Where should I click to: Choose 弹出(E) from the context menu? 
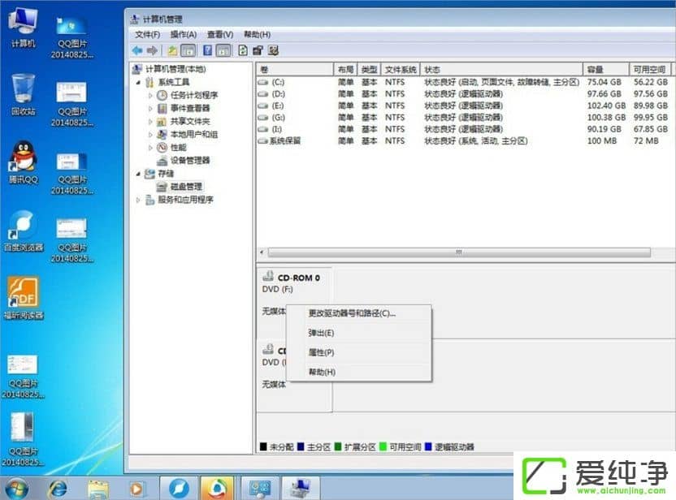pos(322,332)
